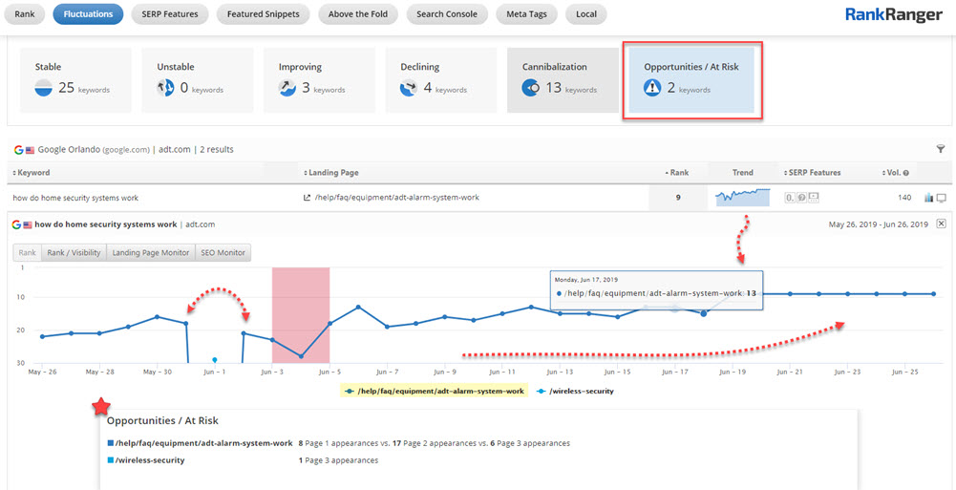The width and height of the screenshot is (956, 490).
Task: Click 'Google Orlando (google.com)' results header text
Action: coord(94,149)
